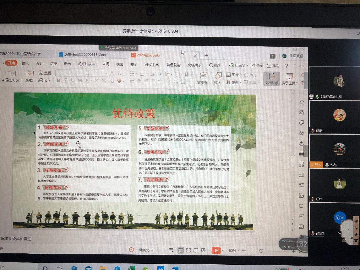
Task: Start slideshow with the orange play button
Action: click(x=216, y=251)
